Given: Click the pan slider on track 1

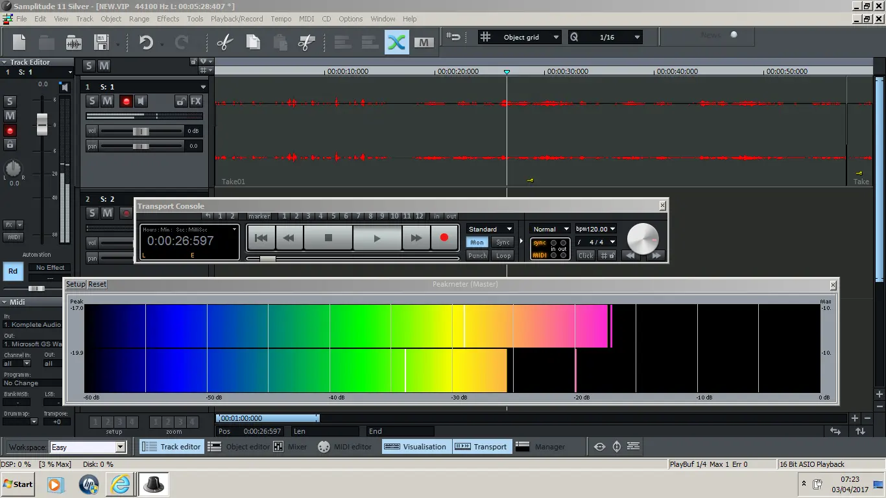Looking at the screenshot, I should coord(141,146).
